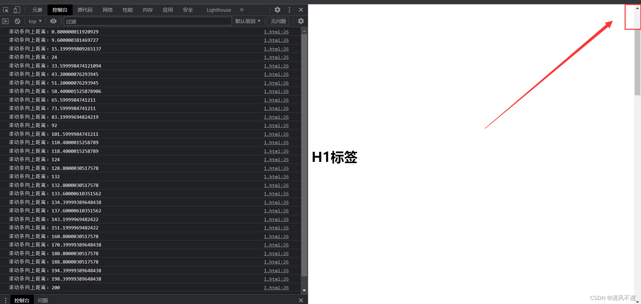
Task: Open console settings gear icon
Action: [x=301, y=21]
